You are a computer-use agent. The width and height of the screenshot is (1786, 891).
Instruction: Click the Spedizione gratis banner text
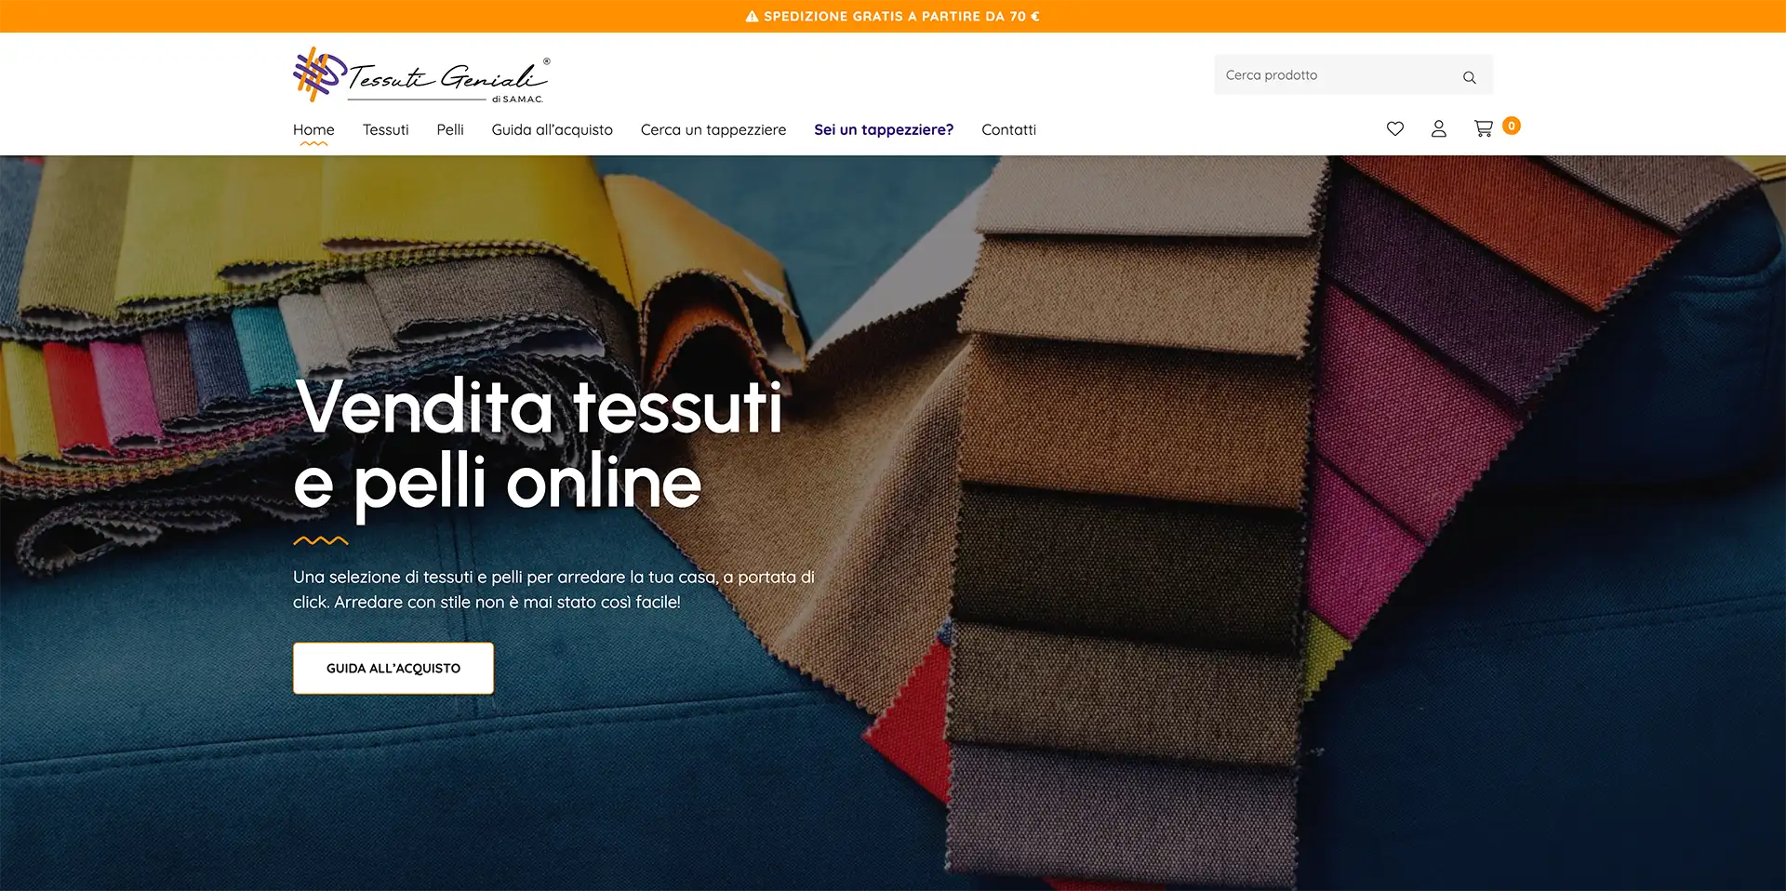pos(901,17)
